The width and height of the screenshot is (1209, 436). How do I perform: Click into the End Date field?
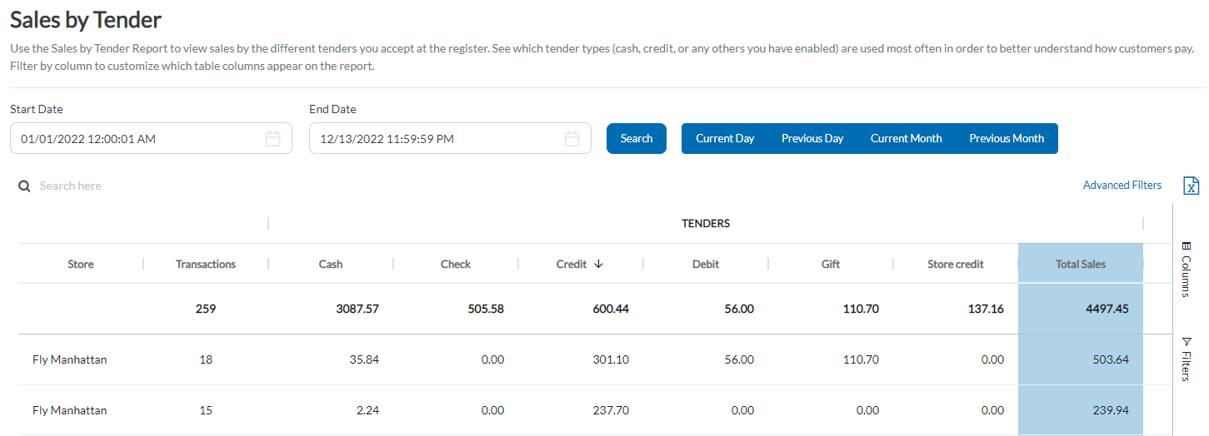[433, 139]
